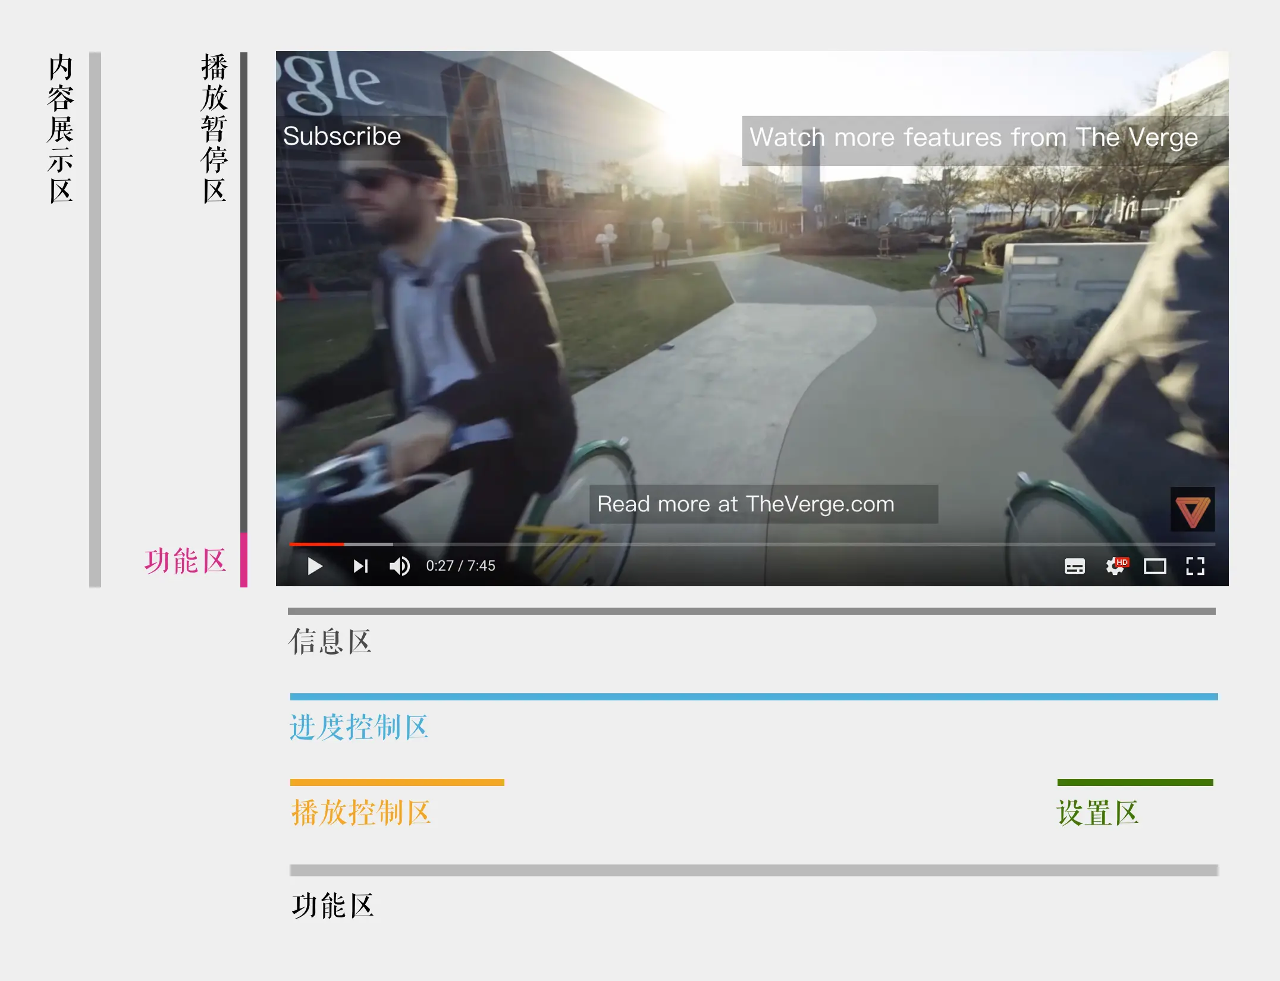Select the green 设置区 label

[x=1097, y=813]
